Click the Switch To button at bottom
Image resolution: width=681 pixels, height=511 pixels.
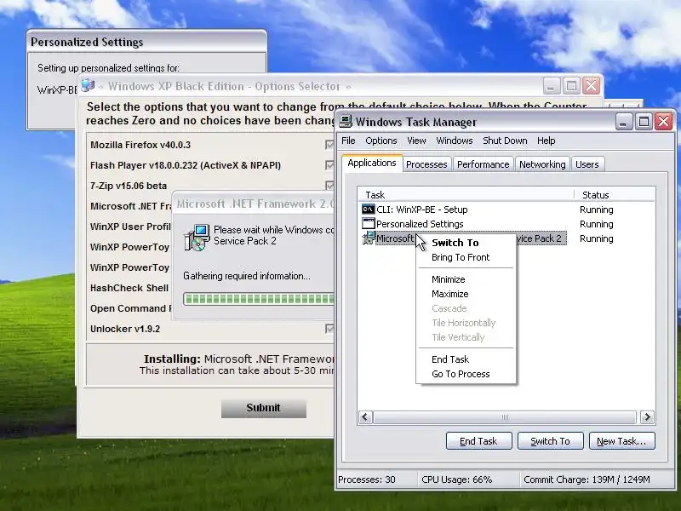(x=550, y=441)
